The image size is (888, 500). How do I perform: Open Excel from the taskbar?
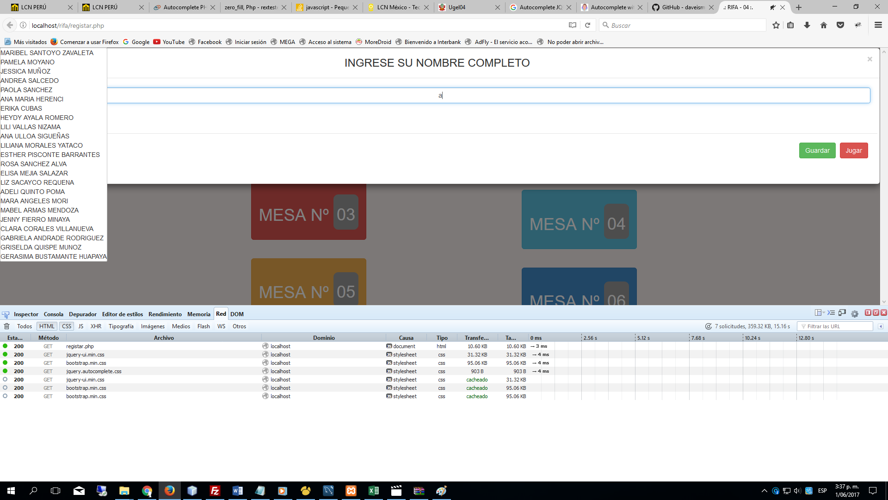374,491
